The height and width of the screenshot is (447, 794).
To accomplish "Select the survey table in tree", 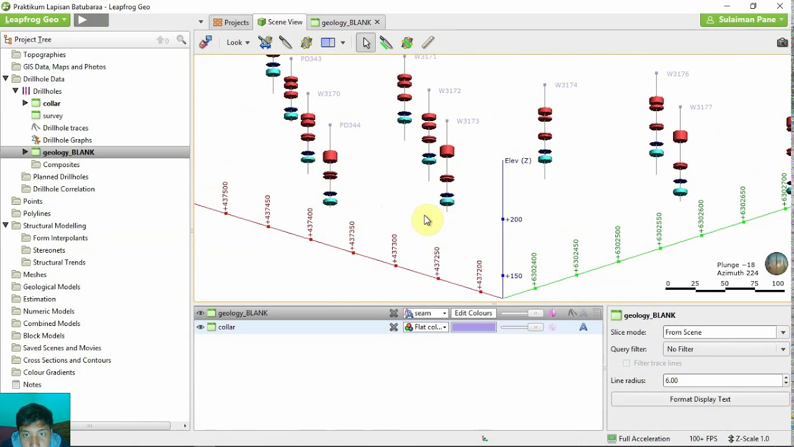I will (53, 115).
